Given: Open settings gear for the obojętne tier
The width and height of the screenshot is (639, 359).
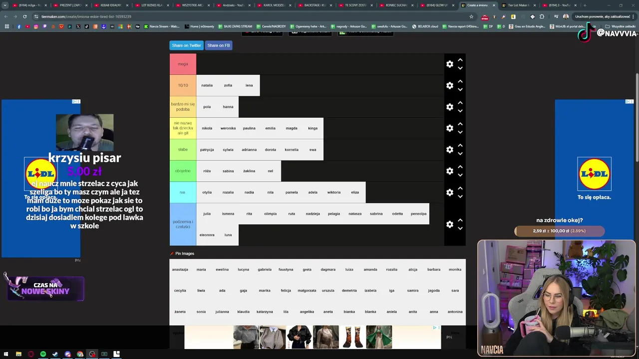Looking at the screenshot, I should [450, 171].
